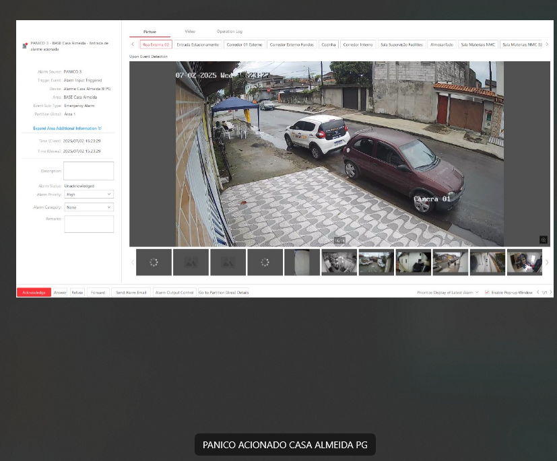Expand Area Additional Information
The width and height of the screenshot is (557, 461).
67,128
